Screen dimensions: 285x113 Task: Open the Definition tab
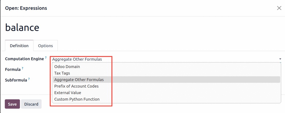[19, 46]
